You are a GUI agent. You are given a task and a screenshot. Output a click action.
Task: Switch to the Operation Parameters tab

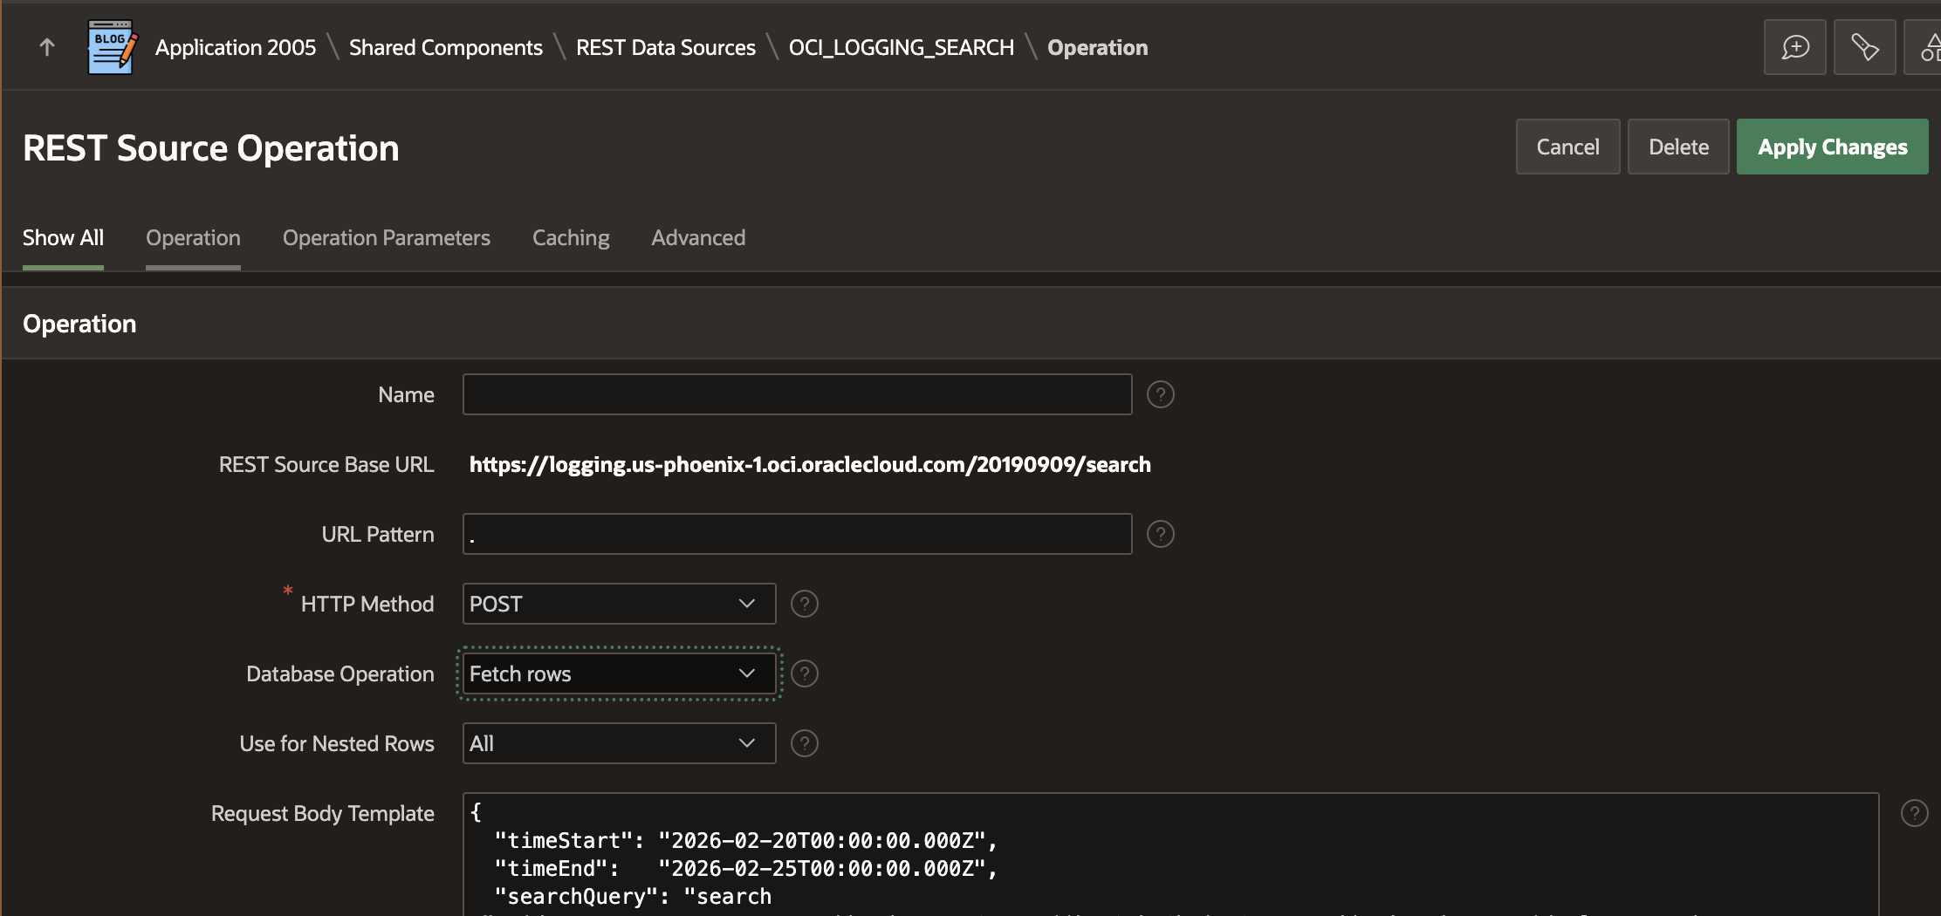[x=386, y=237]
